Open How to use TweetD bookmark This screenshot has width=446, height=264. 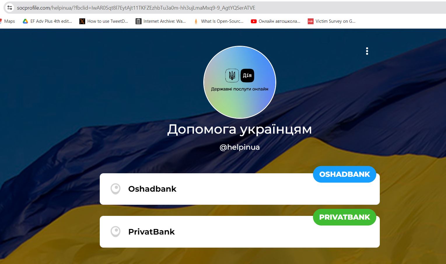[x=104, y=21]
